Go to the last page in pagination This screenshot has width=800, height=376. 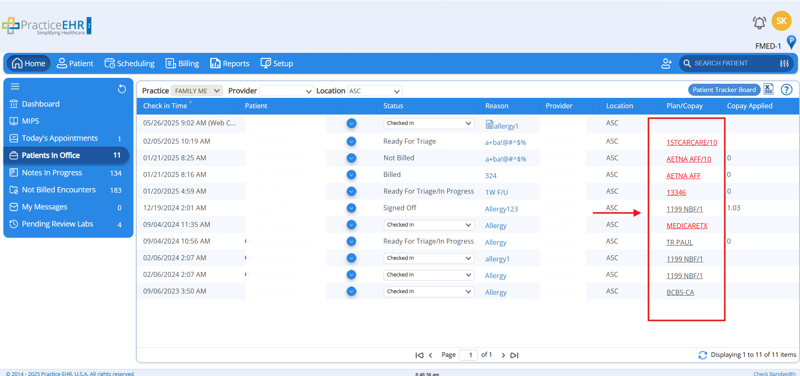pos(514,355)
